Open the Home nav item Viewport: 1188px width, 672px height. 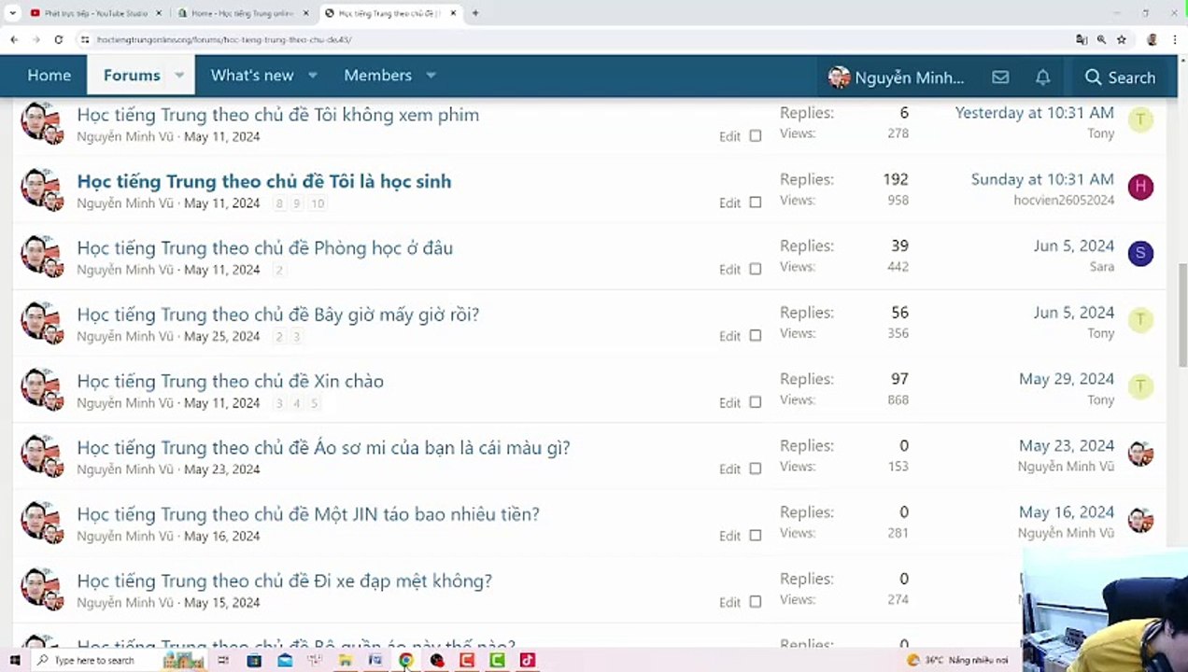point(49,76)
